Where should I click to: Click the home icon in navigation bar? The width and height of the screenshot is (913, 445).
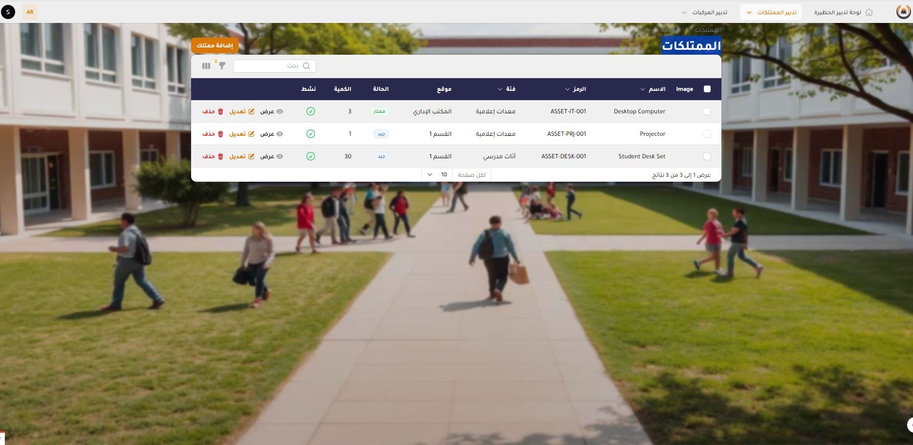[869, 12]
